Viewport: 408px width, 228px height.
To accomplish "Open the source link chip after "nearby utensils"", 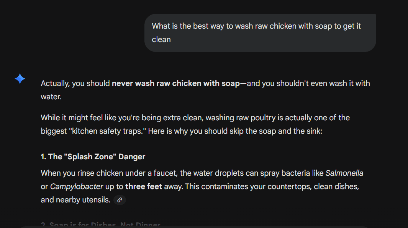I will (119, 200).
